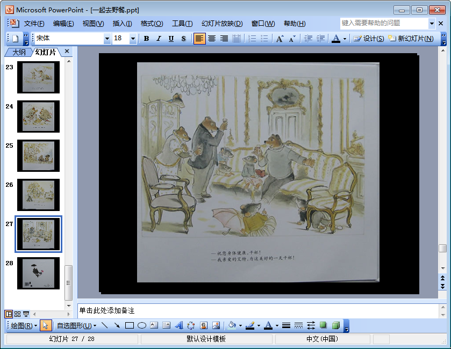Click the Design button
Viewport: 451px width, 349px height.
(x=369, y=39)
